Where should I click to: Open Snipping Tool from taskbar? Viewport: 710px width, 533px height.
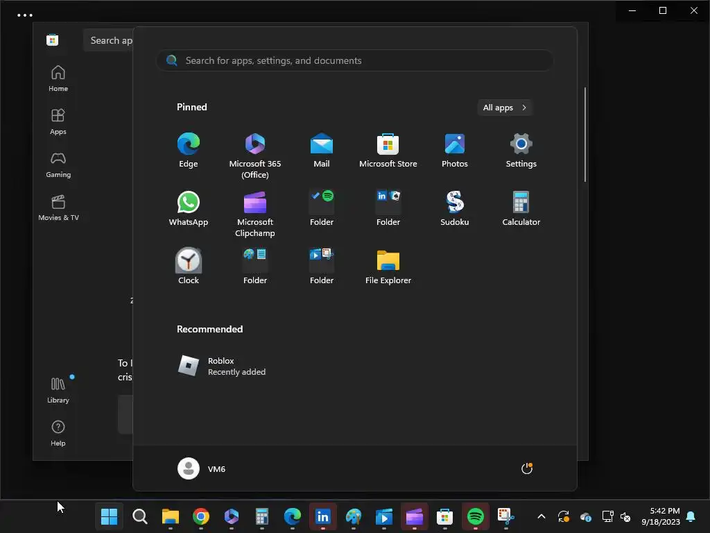coord(505,516)
